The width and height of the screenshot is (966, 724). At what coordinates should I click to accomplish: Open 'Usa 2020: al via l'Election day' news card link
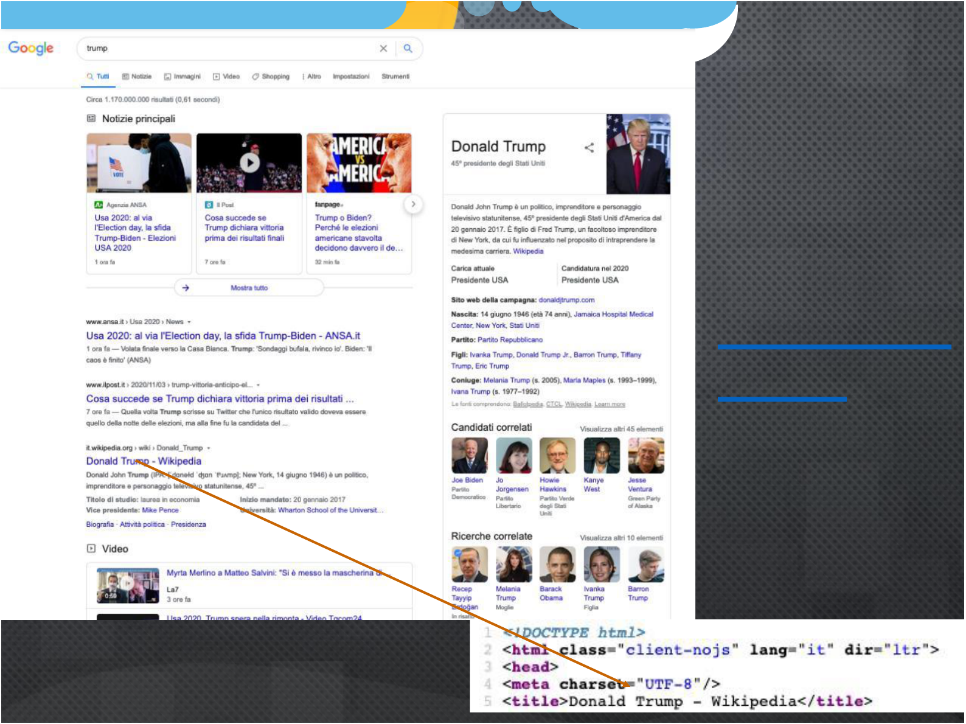tap(135, 232)
